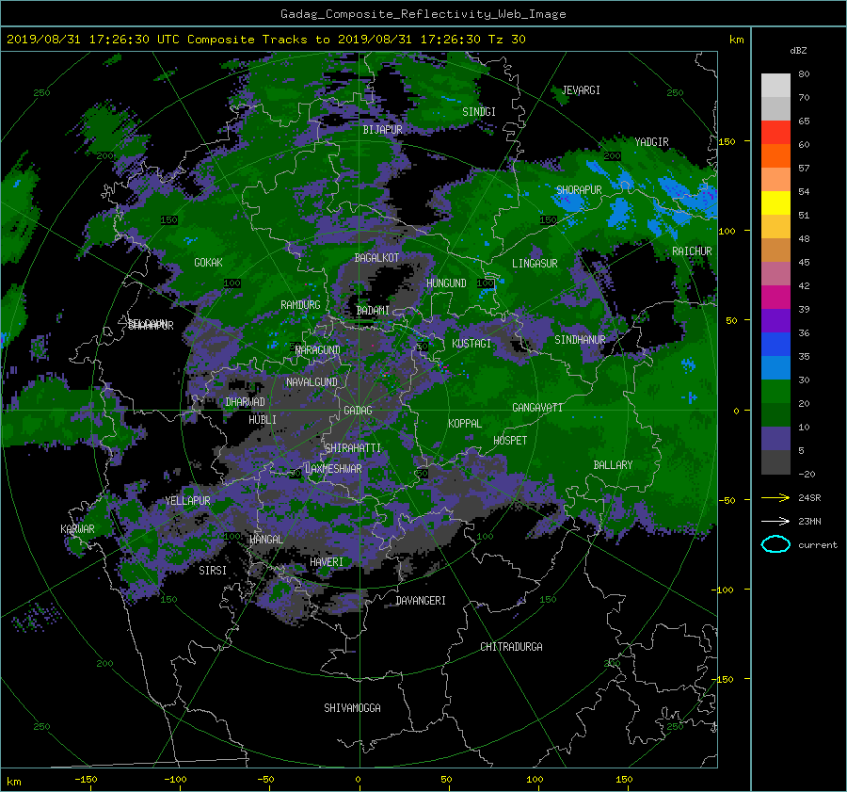Click the 23MN white arrow legend icon

[x=775, y=521]
